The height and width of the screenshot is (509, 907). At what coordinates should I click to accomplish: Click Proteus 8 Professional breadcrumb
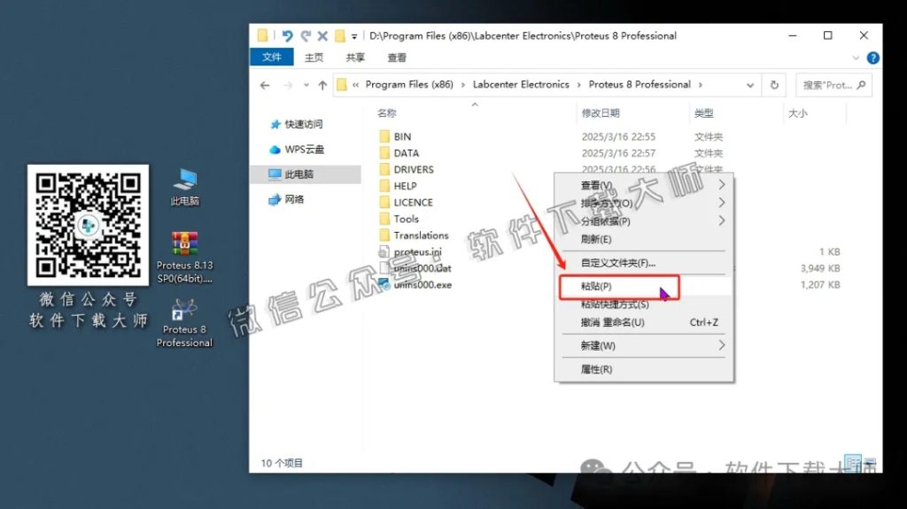(640, 84)
